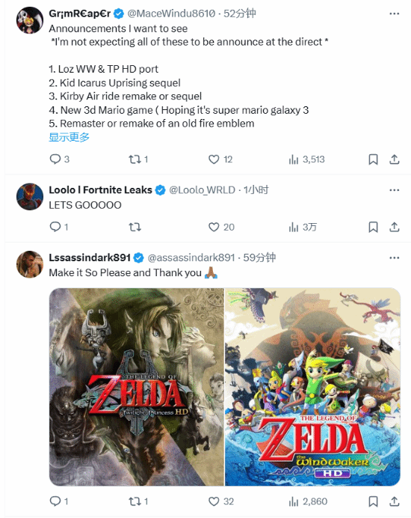Open the Wind Waker HD image

312,387
